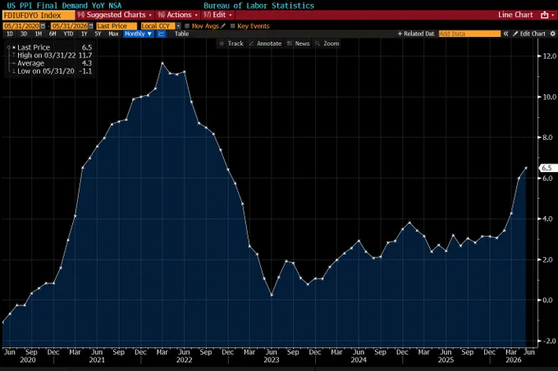This screenshot has width=558, height=371.
Task: Activate the Zoom magnifier tool
Action: pos(327,43)
